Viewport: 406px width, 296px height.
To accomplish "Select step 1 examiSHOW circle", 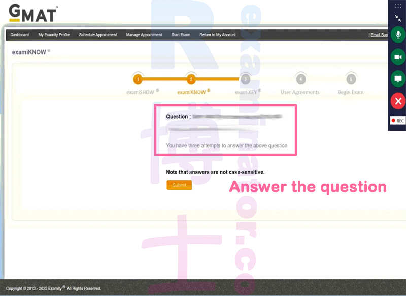I will 138,79.
